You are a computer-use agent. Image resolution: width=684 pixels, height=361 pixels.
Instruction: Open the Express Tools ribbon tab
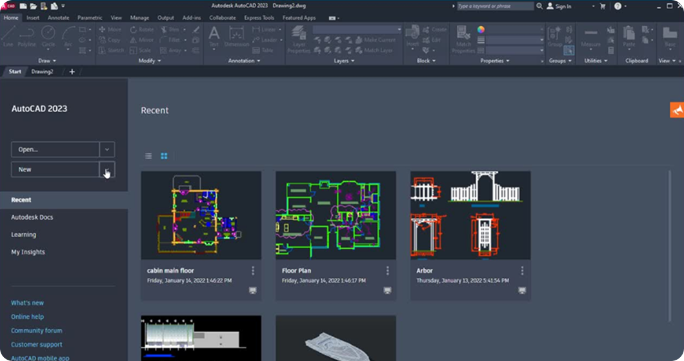tap(259, 18)
